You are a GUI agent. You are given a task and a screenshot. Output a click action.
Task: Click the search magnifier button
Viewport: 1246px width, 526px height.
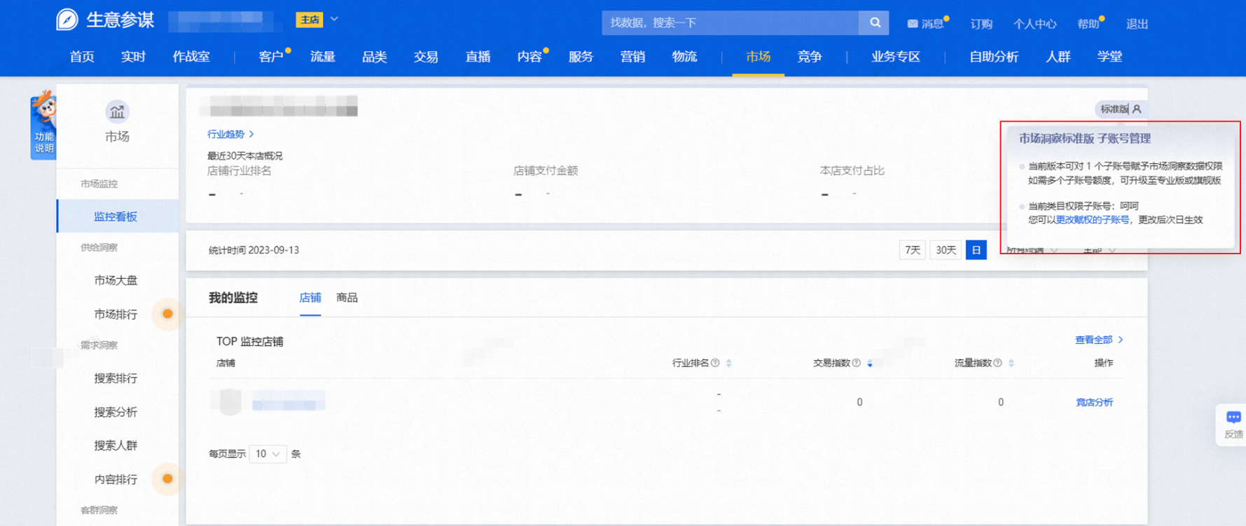875,22
